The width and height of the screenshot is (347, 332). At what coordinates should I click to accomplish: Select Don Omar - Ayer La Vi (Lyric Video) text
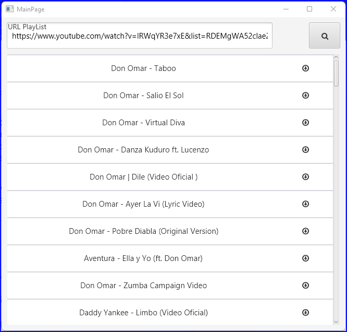[143, 204]
